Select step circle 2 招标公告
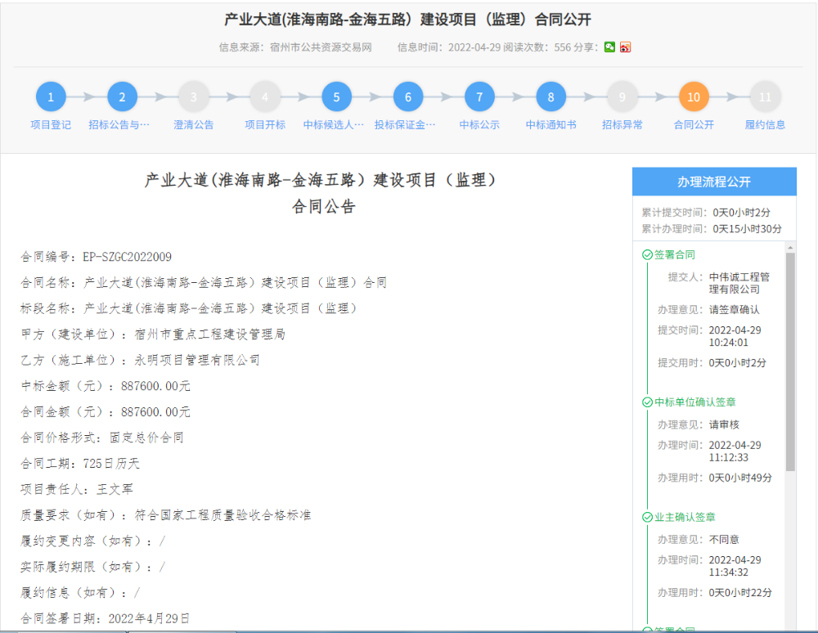Image resolution: width=818 pixels, height=633 pixels. pyautogui.click(x=122, y=97)
